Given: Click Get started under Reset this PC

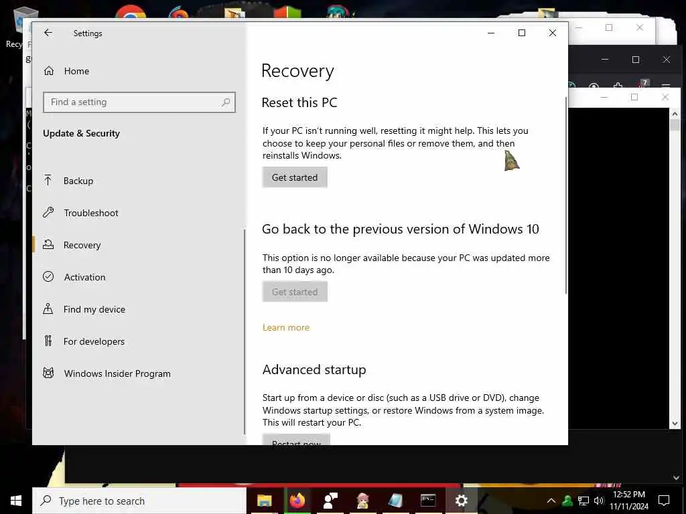Looking at the screenshot, I should coord(295,177).
